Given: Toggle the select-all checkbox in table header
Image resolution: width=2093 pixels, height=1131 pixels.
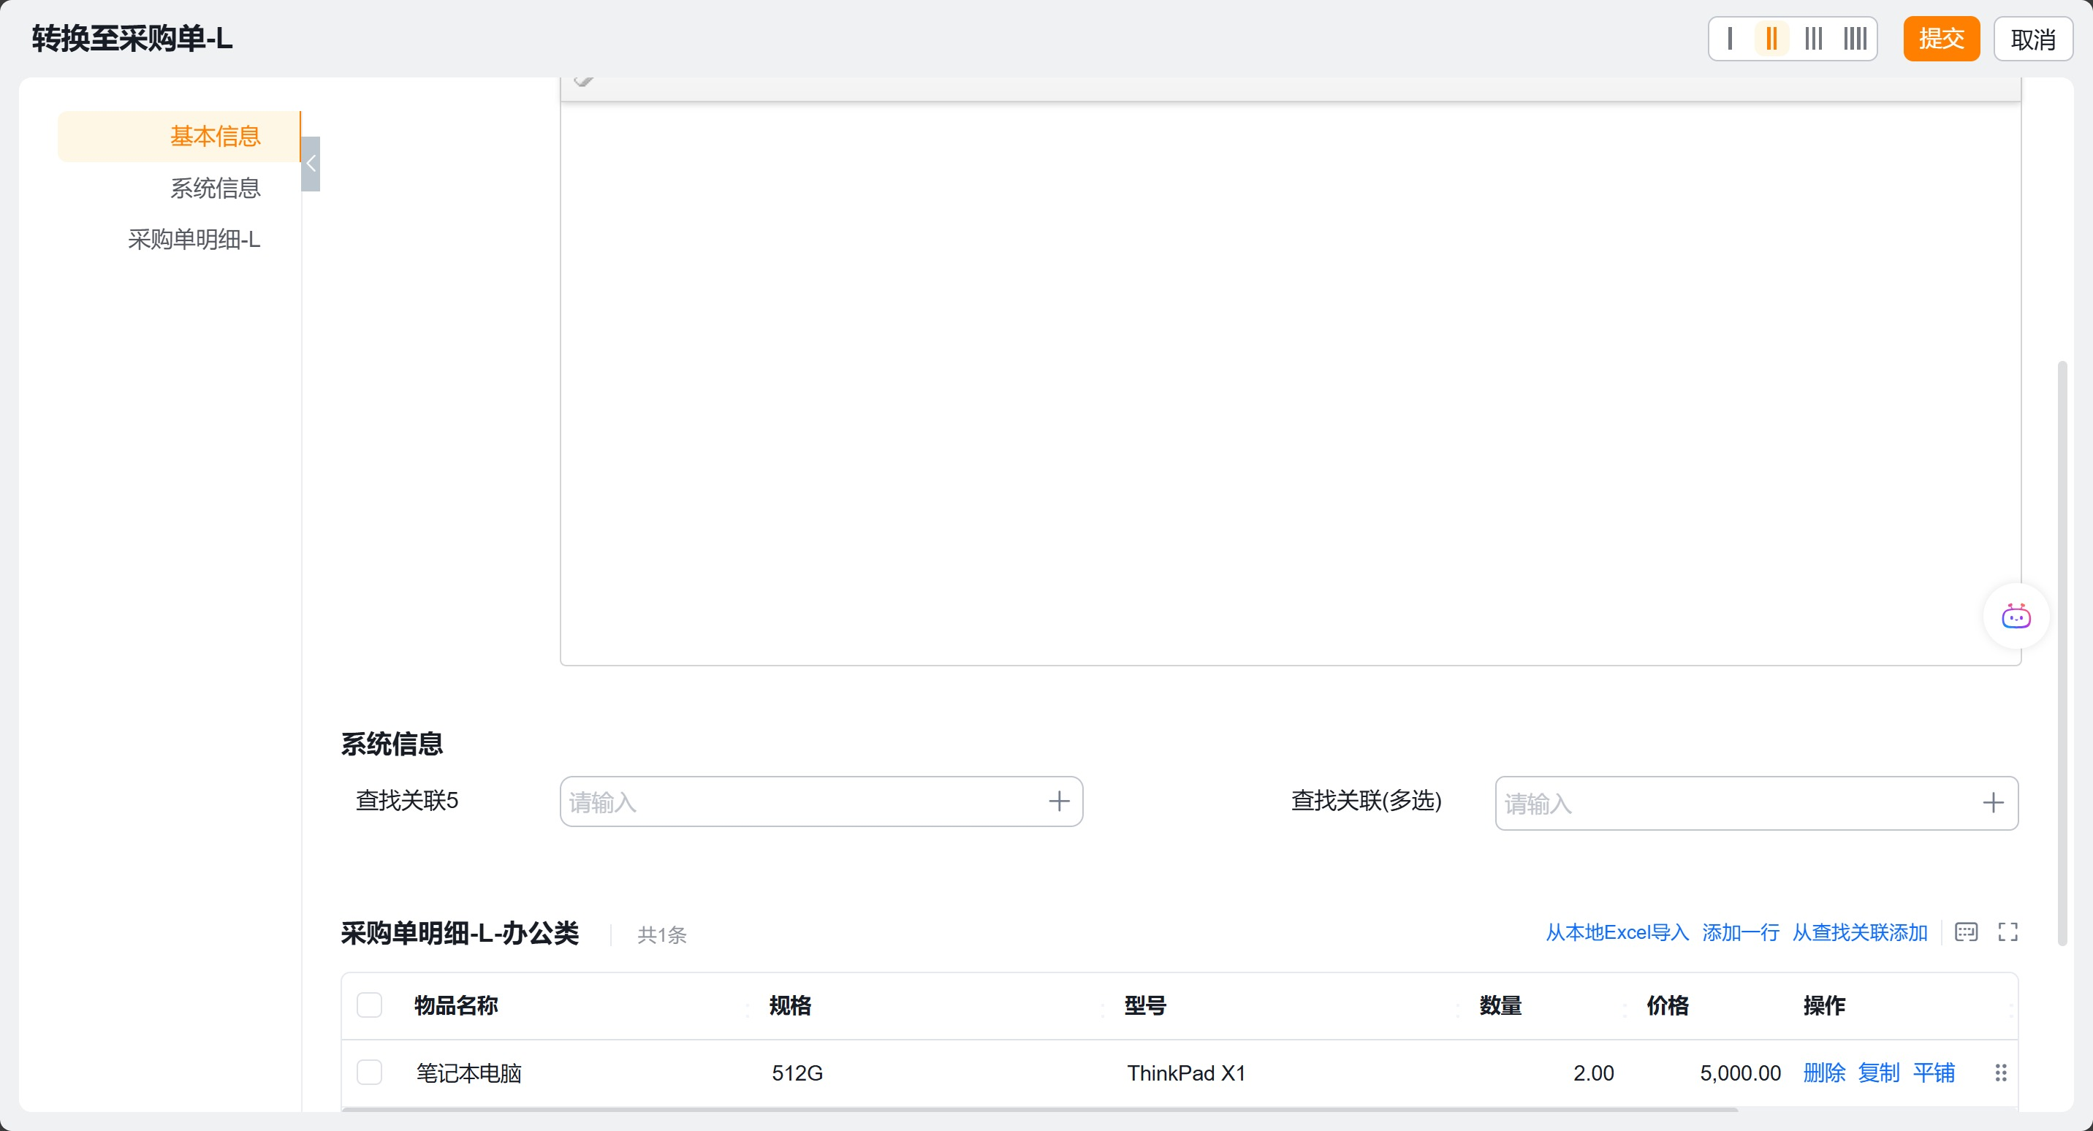Looking at the screenshot, I should coord(370,1005).
